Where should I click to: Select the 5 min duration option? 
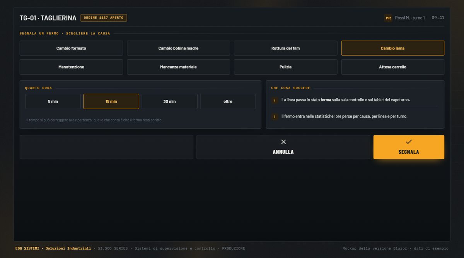click(53, 101)
